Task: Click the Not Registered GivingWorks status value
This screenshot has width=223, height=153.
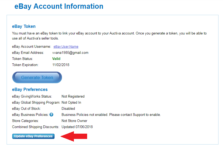Action: pos(73,96)
